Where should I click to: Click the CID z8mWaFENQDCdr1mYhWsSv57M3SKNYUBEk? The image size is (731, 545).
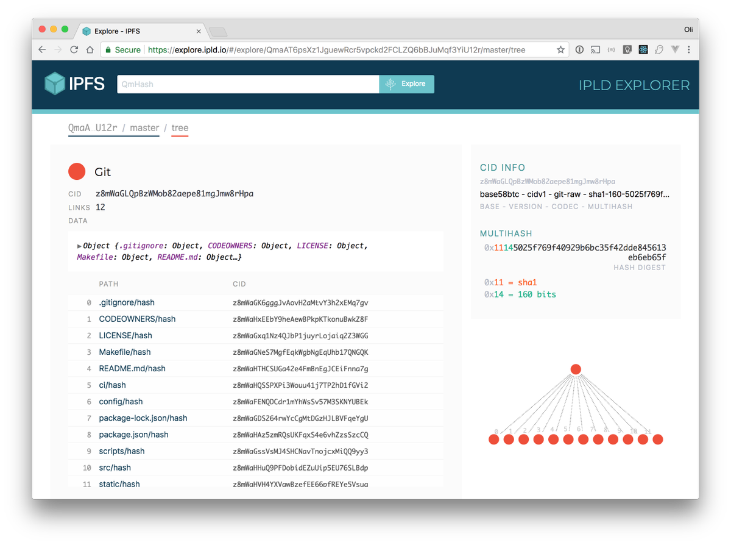(x=300, y=402)
